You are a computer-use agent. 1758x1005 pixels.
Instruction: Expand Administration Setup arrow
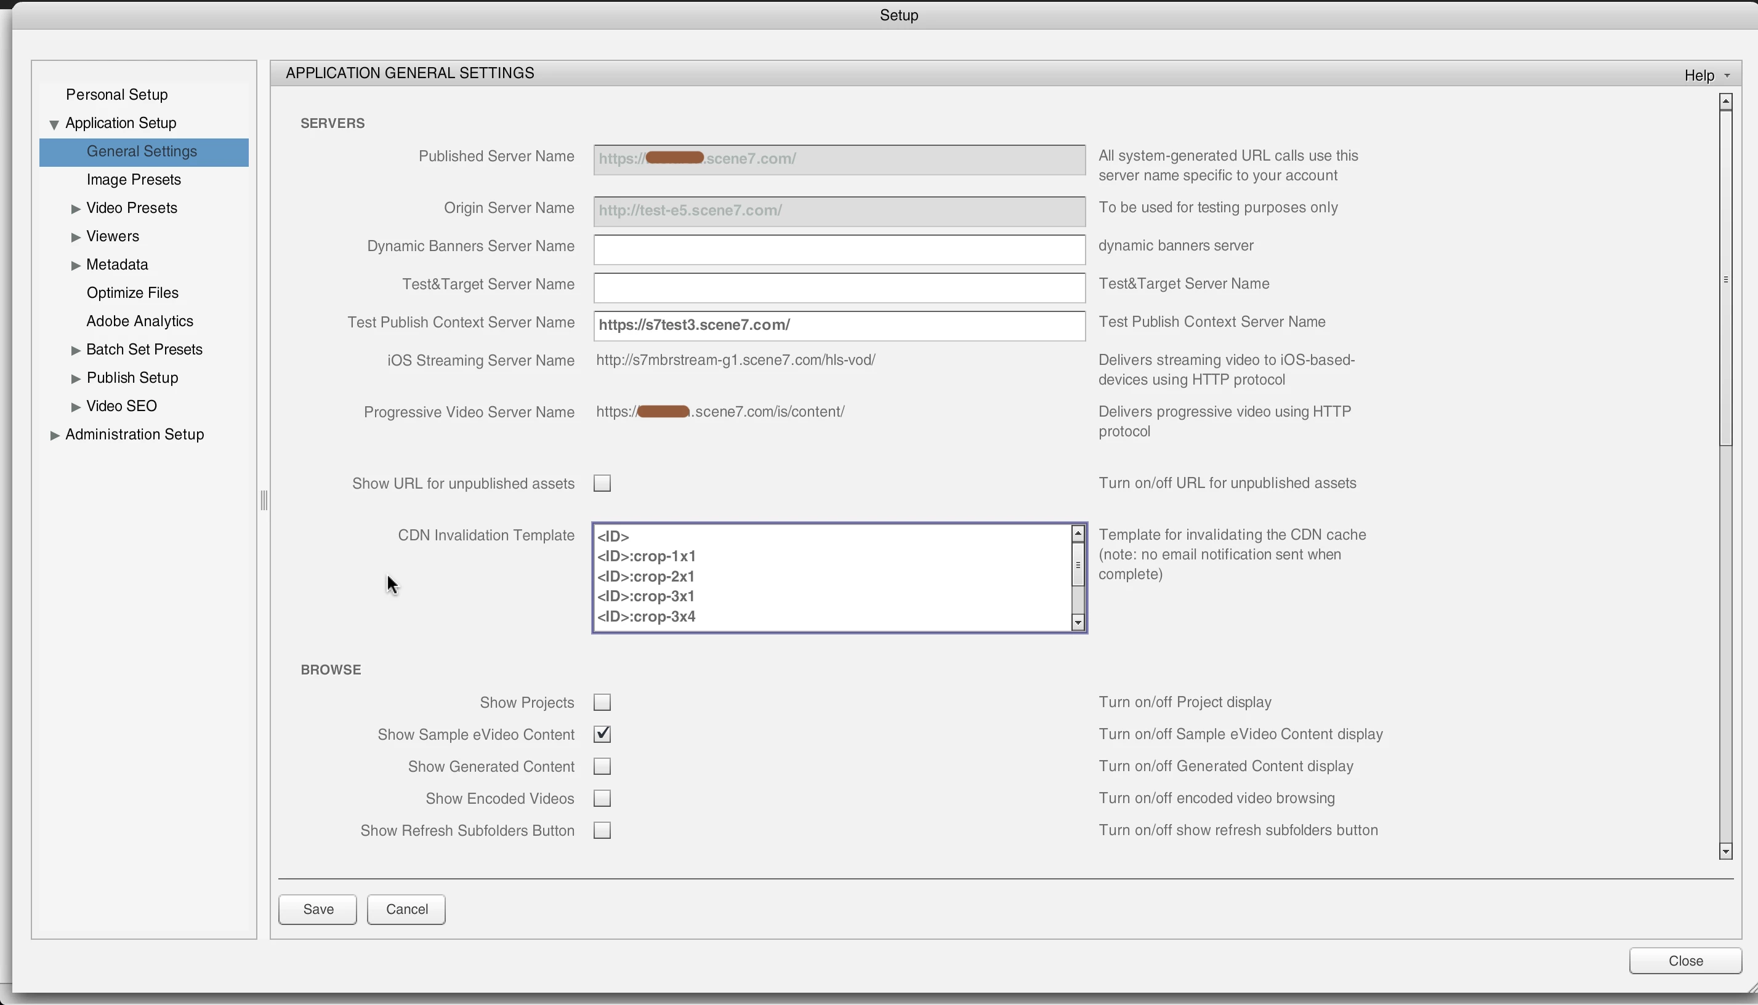click(x=55, y=435)
